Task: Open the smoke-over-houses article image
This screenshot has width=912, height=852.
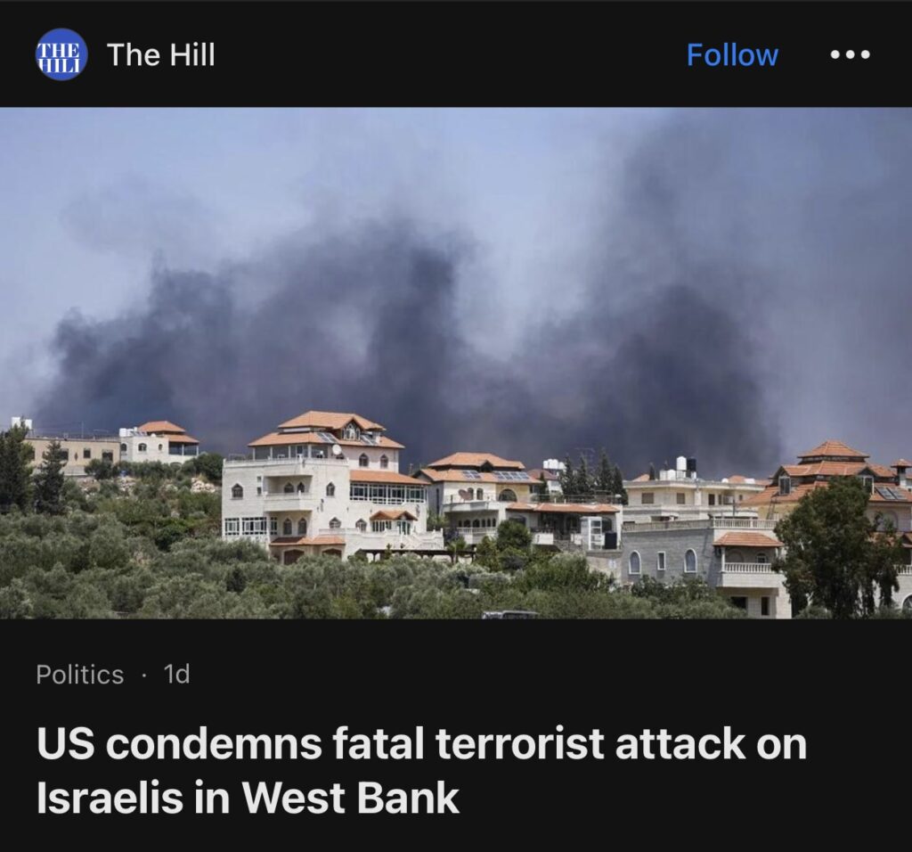Action: pyautogui.click(x=456, y=363)
